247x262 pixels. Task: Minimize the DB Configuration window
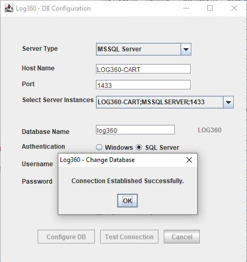[x=186, y=8]
